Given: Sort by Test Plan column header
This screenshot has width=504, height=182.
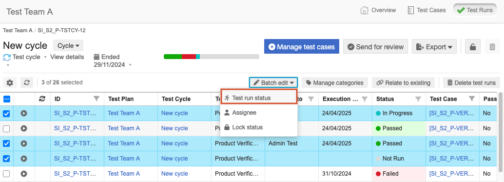Looking at the screenshot, I should click(x=121, y=99).
